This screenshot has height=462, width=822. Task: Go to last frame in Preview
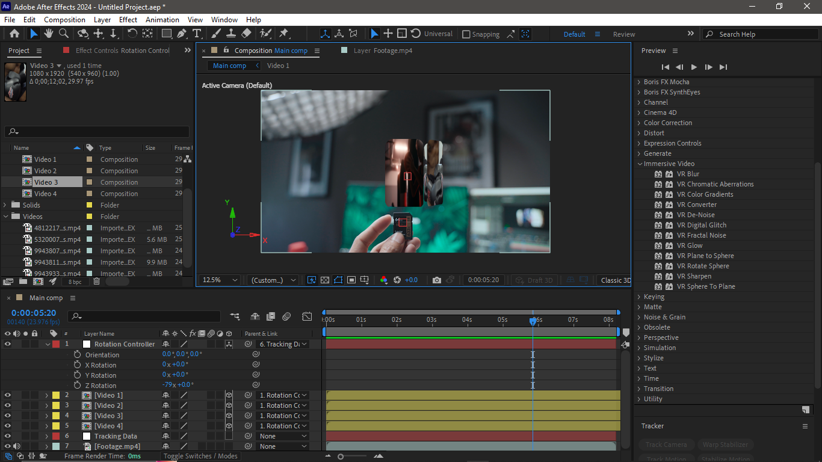point(723,67)
